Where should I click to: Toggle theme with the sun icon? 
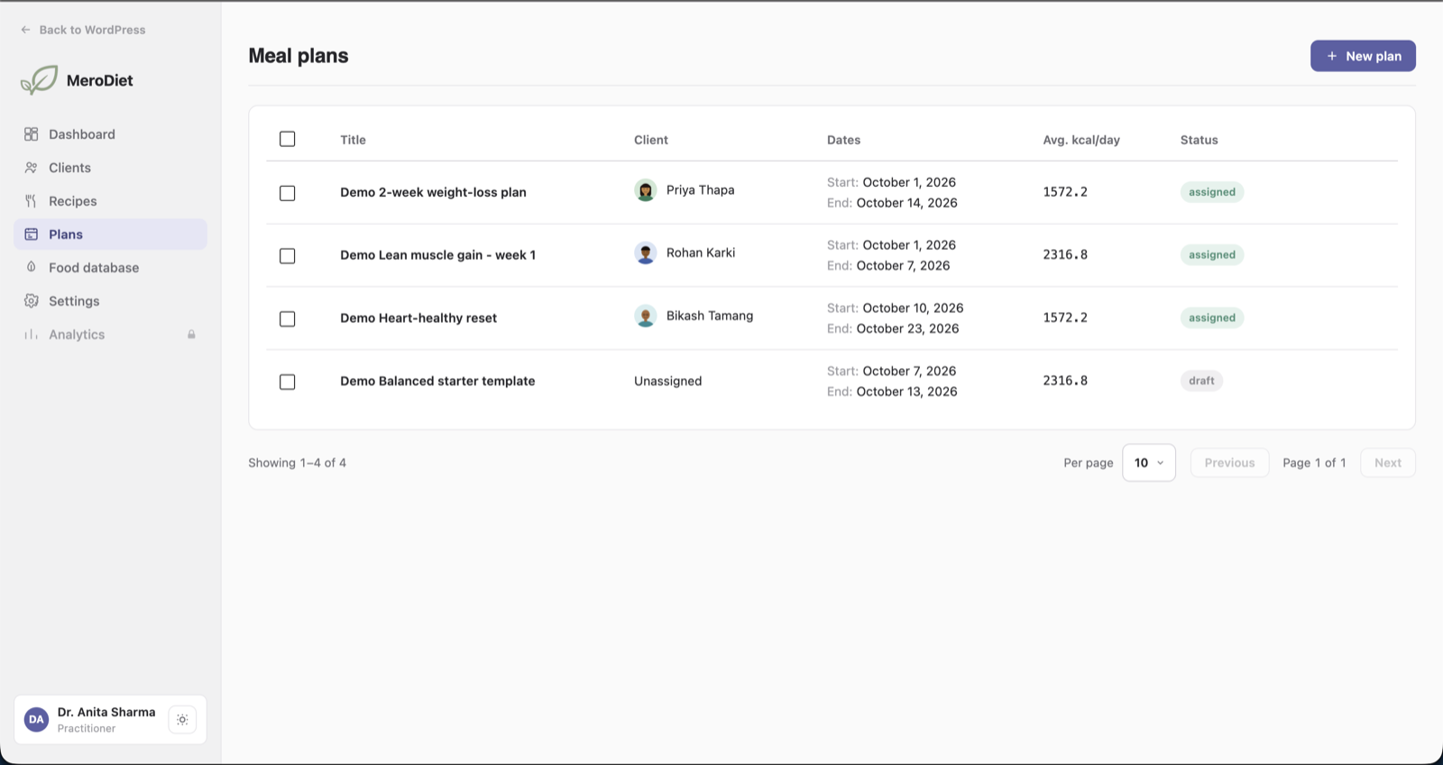tap(182, 720)
